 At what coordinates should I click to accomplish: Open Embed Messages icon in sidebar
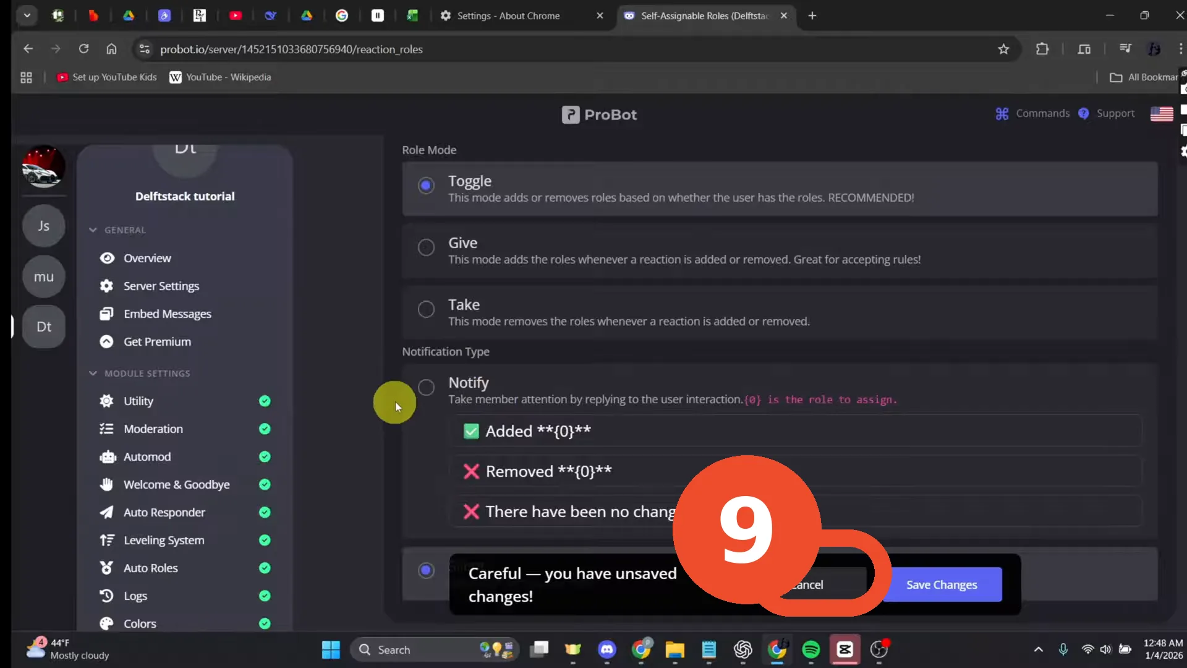107,314
